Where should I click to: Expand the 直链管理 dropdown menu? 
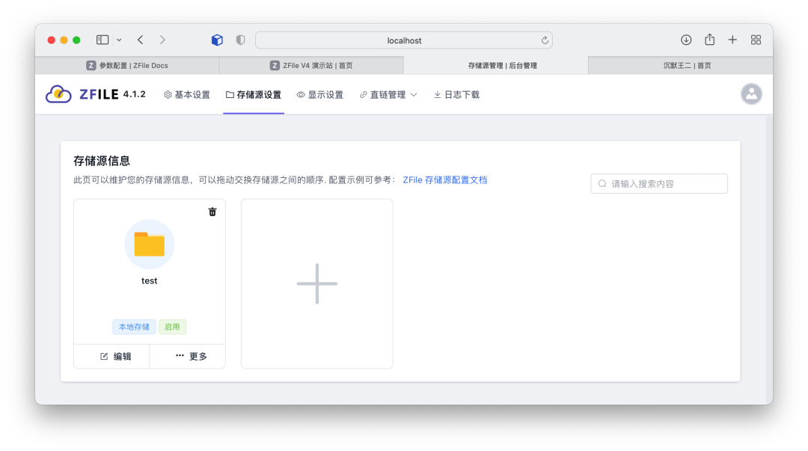point(388,95)
